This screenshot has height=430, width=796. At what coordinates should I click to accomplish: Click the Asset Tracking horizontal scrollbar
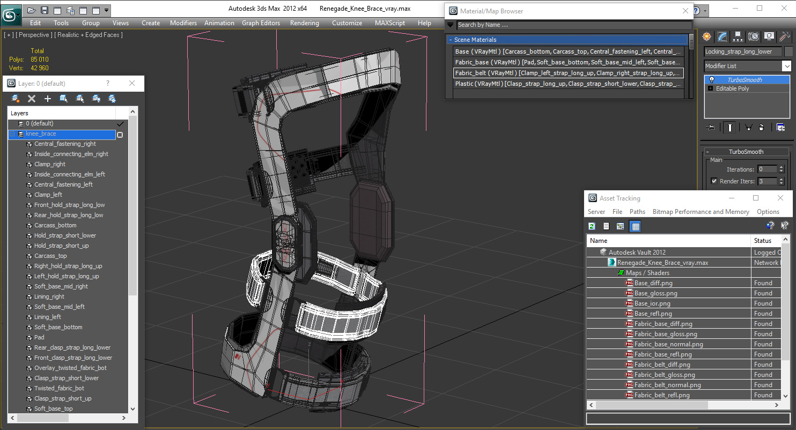click(684, 404)
